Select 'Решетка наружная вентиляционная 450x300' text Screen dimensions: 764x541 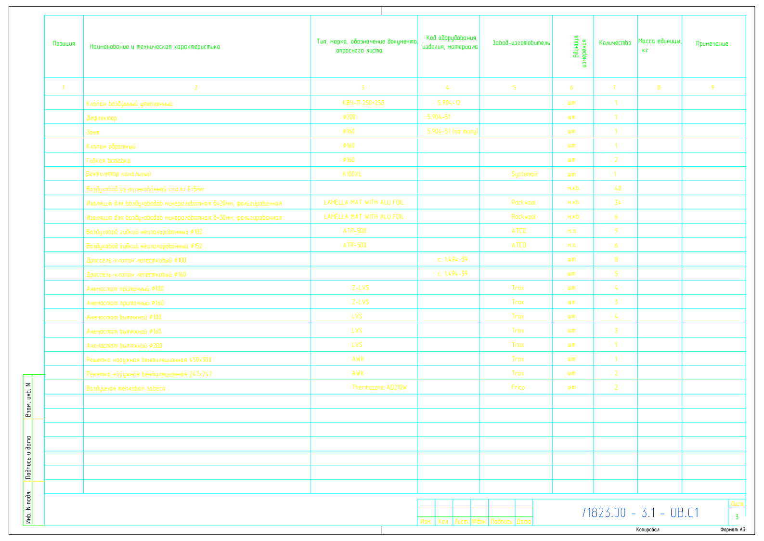(149, 360)
